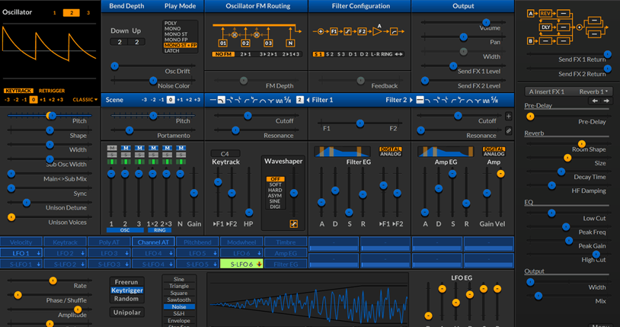Click the FX routing REV block
The image size is (620, 327).
[x=545, y=14]
